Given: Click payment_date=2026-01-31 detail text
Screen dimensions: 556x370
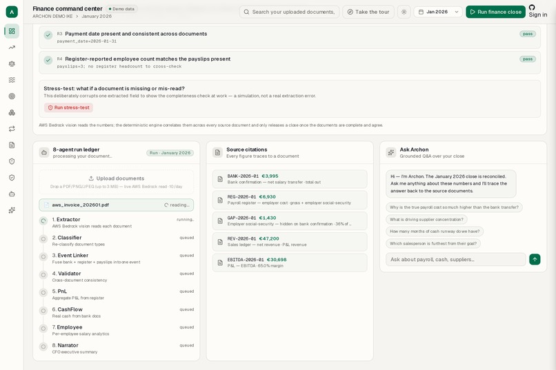Looking at the screenshot, I should (87, 41).
